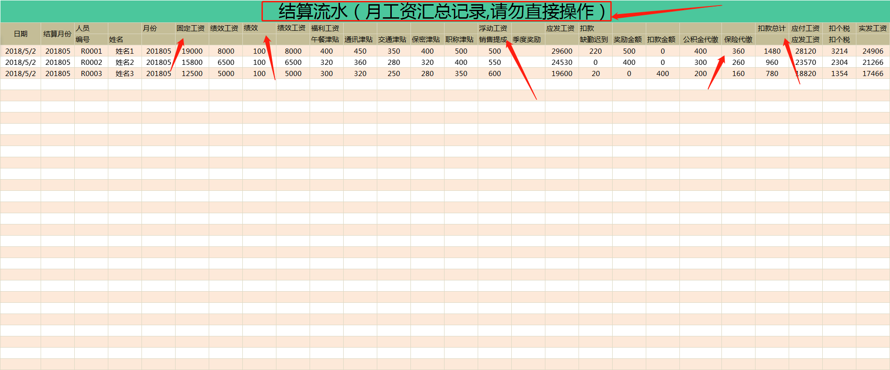The height and width of the screenshot is (370, 890).
Task: Select the 交通津贴 sub-header
Action: point(394,40)
